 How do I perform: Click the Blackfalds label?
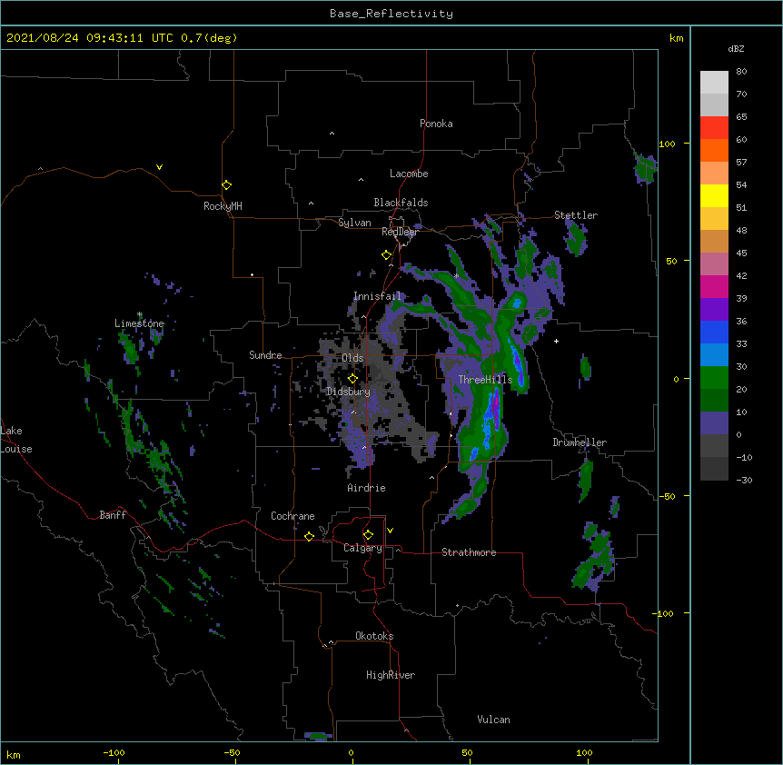[401, 203]
